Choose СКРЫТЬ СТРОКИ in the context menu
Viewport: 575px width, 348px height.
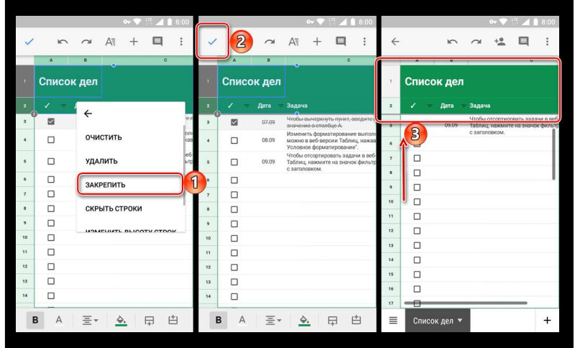click(x=114, y=209)
